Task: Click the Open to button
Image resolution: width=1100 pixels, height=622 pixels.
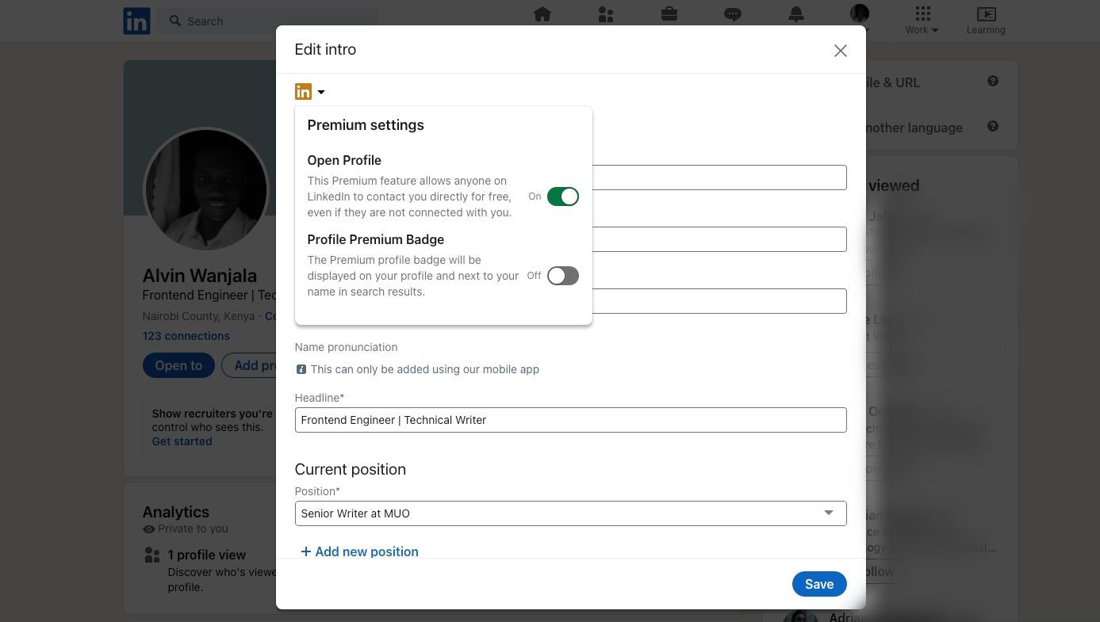Action: pos(178,365)
